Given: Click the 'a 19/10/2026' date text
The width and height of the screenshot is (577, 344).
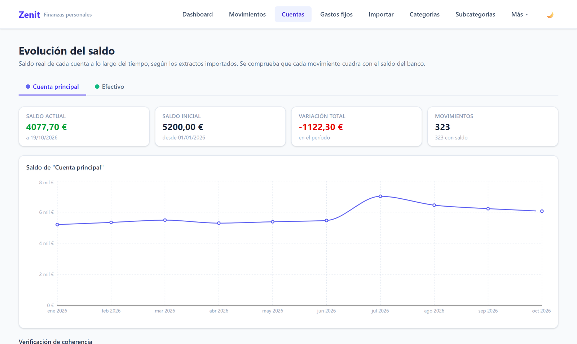Looking at the screenshot, I should click(42, 138).
